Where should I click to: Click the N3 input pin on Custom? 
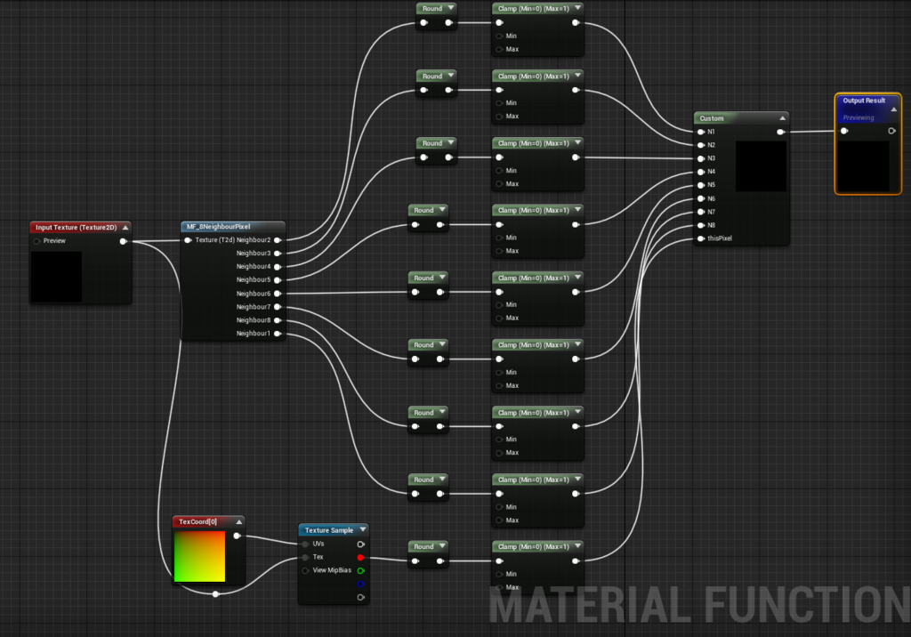[701, 158]
